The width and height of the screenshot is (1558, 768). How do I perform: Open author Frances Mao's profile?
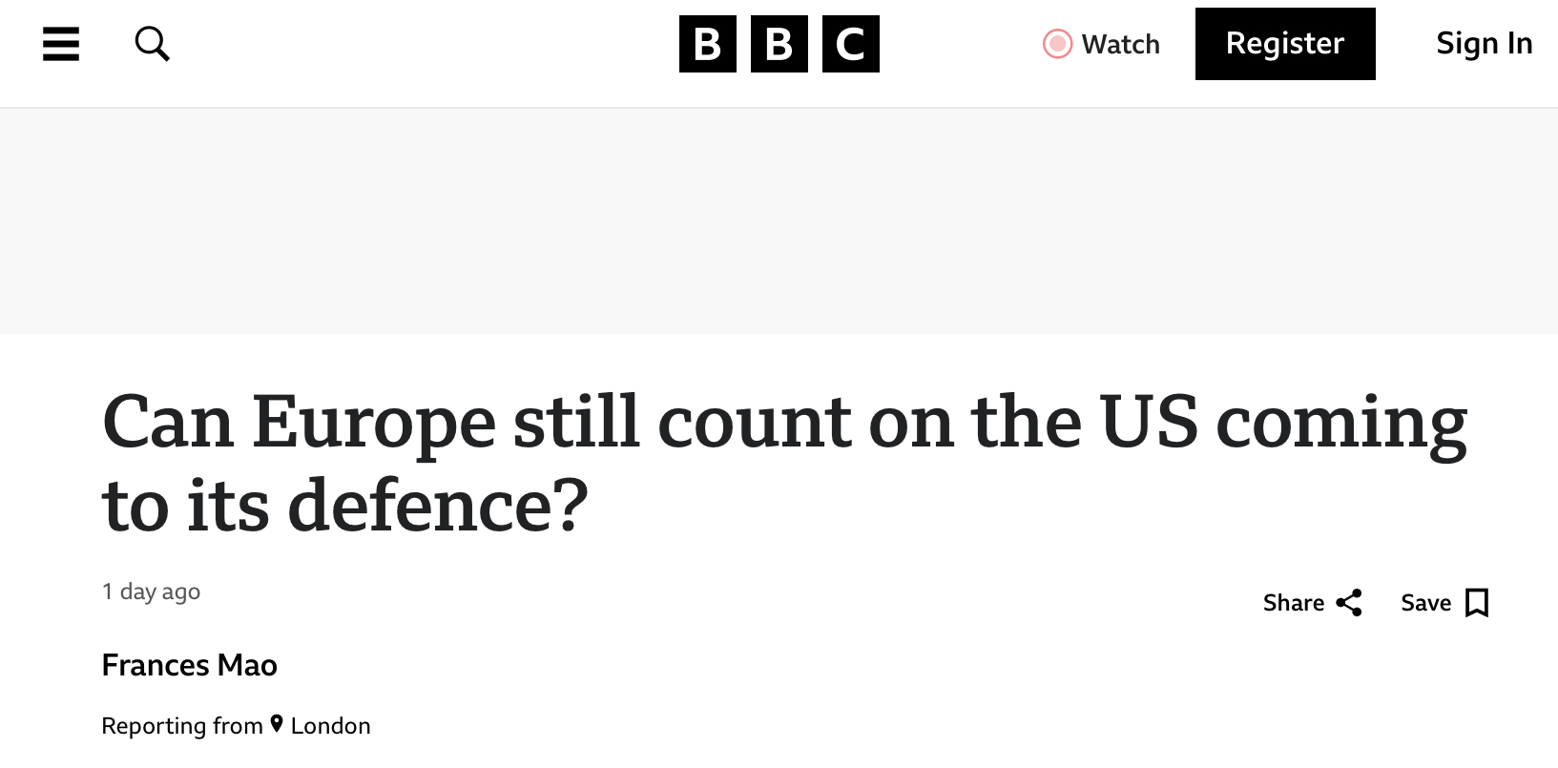190,665
